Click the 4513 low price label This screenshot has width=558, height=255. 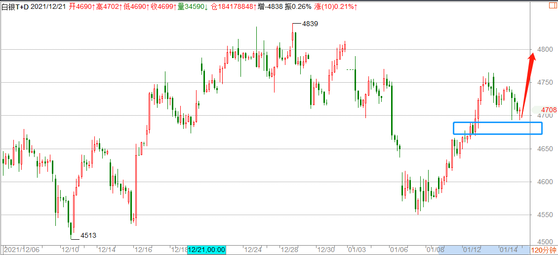(88, 235)
